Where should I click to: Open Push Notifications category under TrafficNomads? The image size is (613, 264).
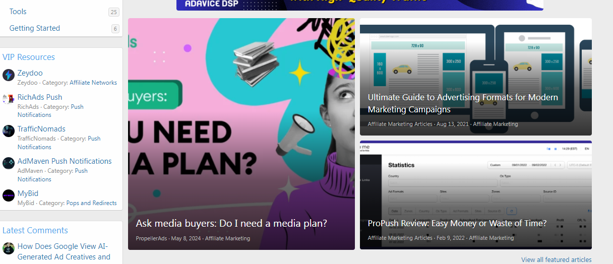[59, 143]
